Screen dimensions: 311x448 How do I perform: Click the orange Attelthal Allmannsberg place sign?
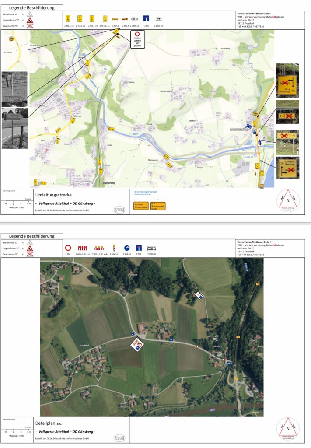(x=141, y=206)
